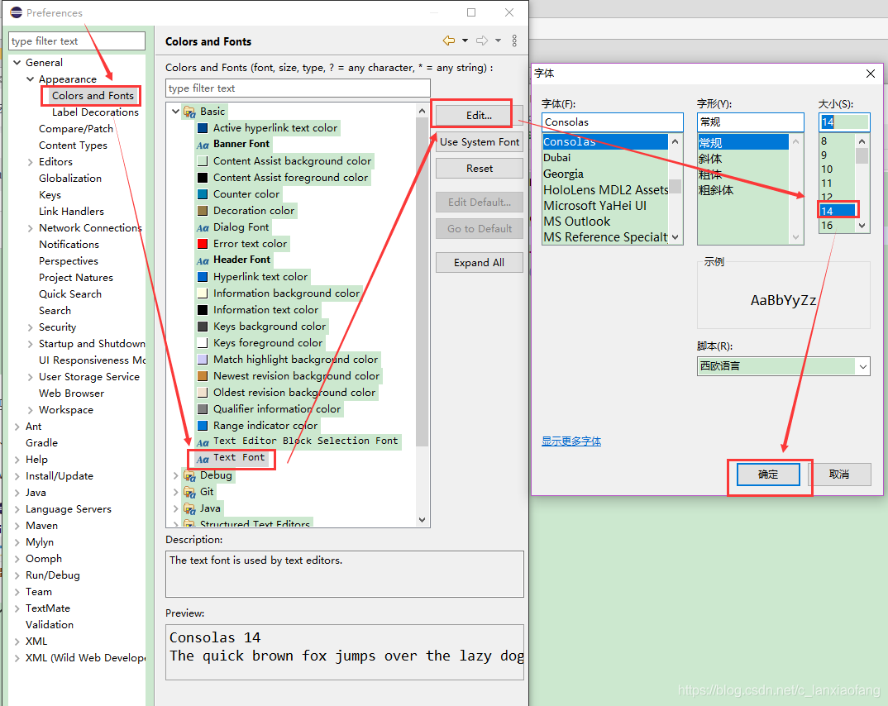
Task: Click the Git category folder icon
Action: click(189, 492)
